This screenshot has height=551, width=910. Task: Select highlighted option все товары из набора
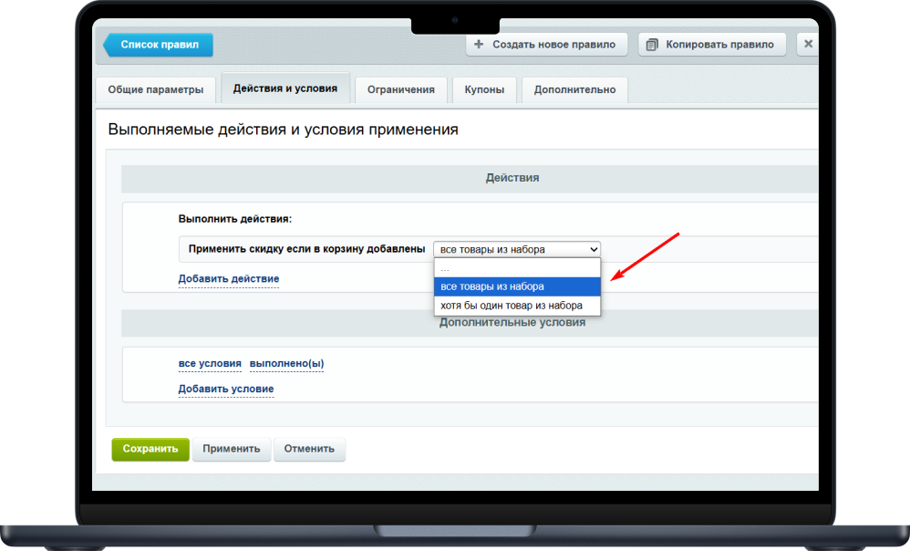(517, 286)
